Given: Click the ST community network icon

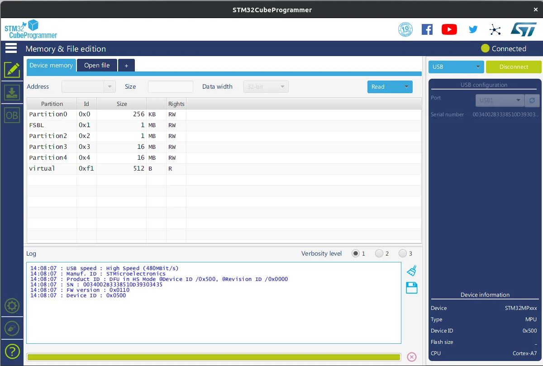Looking at the screenshot, I should tap(495, 30).
